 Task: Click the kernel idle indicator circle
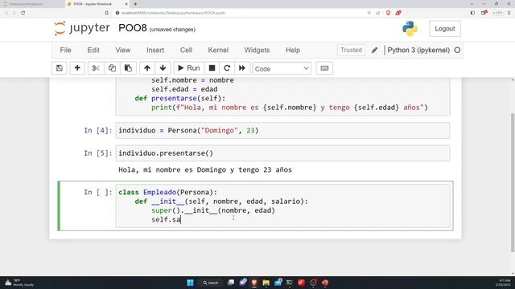click(457, 50)
